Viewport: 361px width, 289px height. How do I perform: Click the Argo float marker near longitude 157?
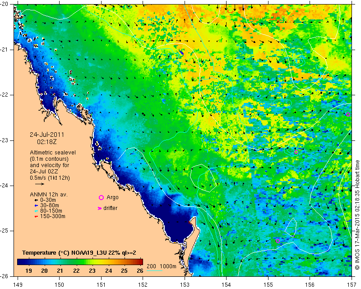(x=348, y=114)
